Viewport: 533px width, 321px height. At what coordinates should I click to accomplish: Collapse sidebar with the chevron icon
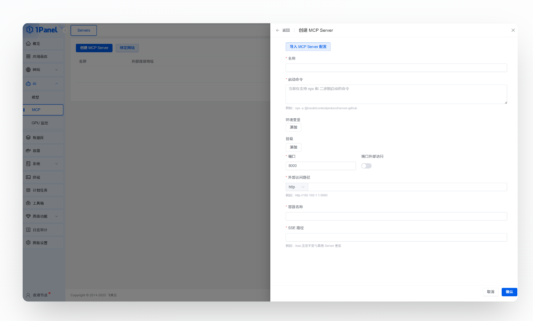[65, 30]
